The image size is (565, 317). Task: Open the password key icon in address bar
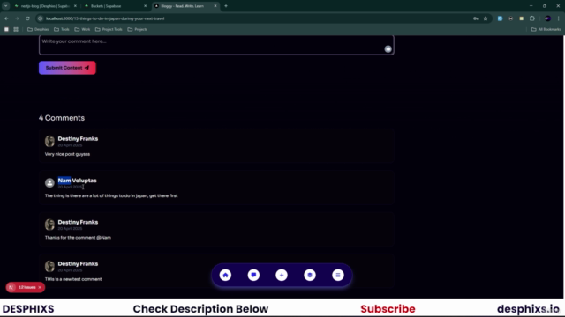[x=476, y=18]
